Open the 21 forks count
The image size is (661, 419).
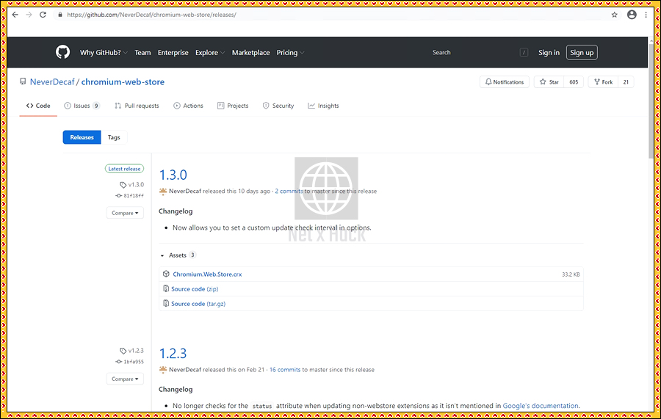pyautogui.click(x=626, y=82)
